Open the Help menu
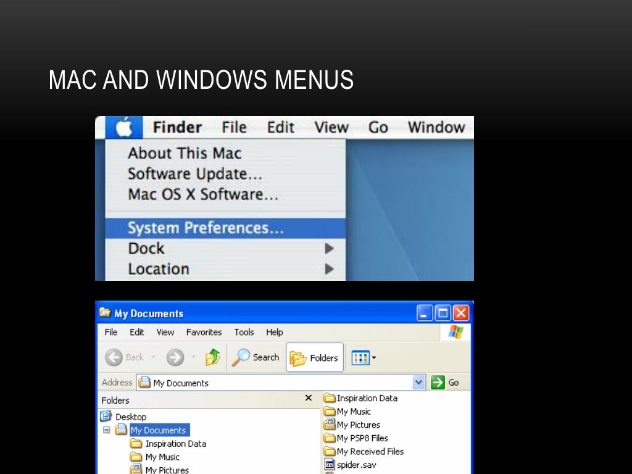Viewport: 632px width, 474px height. click(275, 332)
